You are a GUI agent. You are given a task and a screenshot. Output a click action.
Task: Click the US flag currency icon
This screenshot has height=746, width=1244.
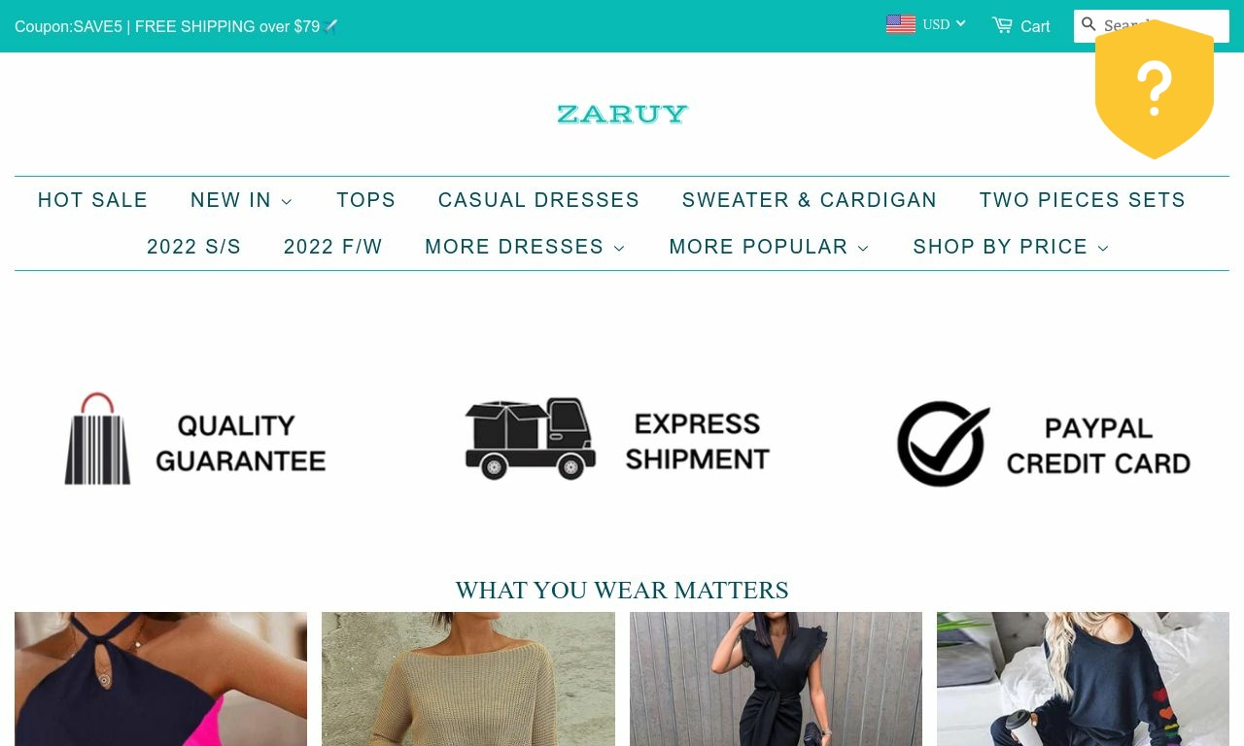[901, 25]
